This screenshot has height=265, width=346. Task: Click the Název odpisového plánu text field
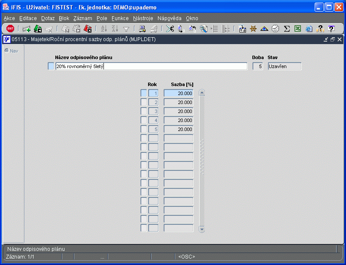151,66
